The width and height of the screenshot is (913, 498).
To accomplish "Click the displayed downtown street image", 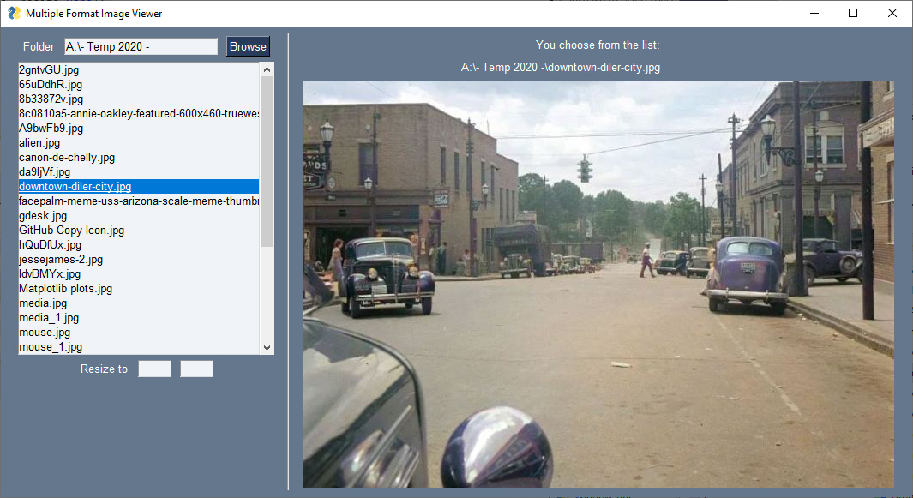I will coord(598,284).
